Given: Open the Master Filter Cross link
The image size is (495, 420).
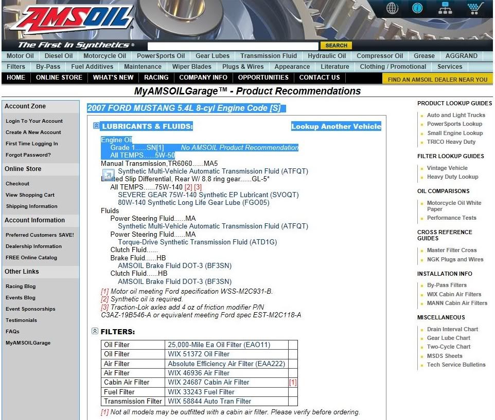Looking at the screenshot, I should (x=452, y=251).
